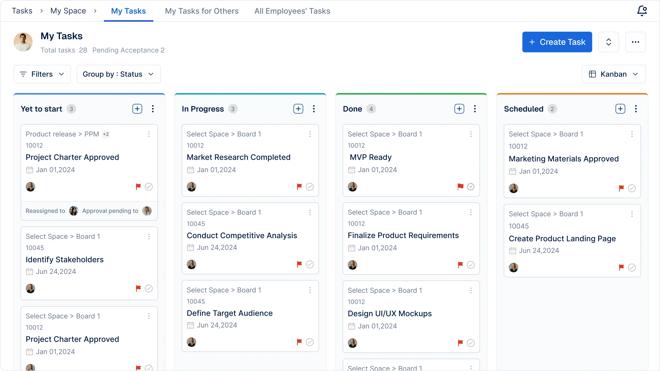Screen dimensions: 660x371
Task: Switch to My Tasks for Others tab
Action: tap(202, 11)
